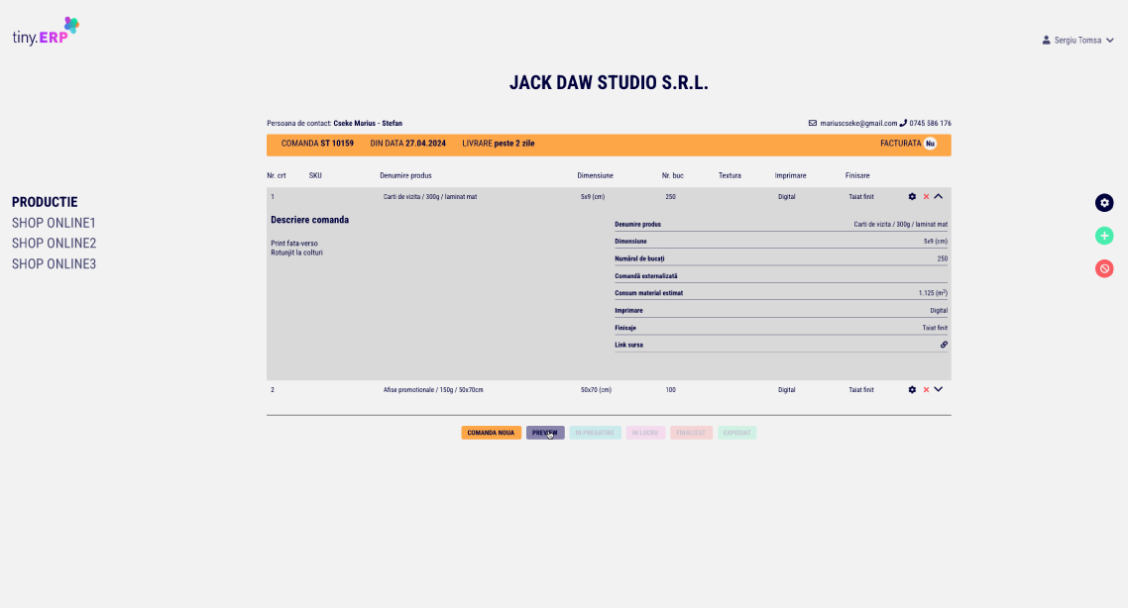The width and height of the screenshot is (1128, 608).
Task: Click the phone icon
Action: (x=903, y=123)
